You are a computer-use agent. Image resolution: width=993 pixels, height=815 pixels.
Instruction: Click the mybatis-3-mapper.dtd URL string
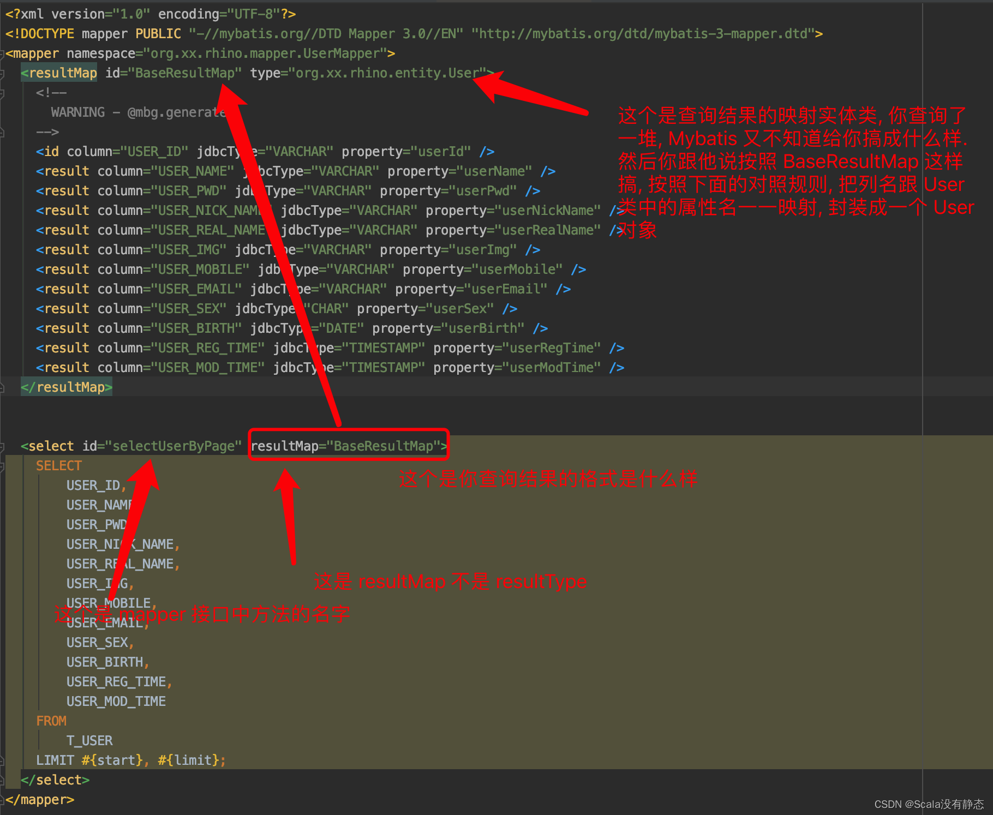[643, 34]
